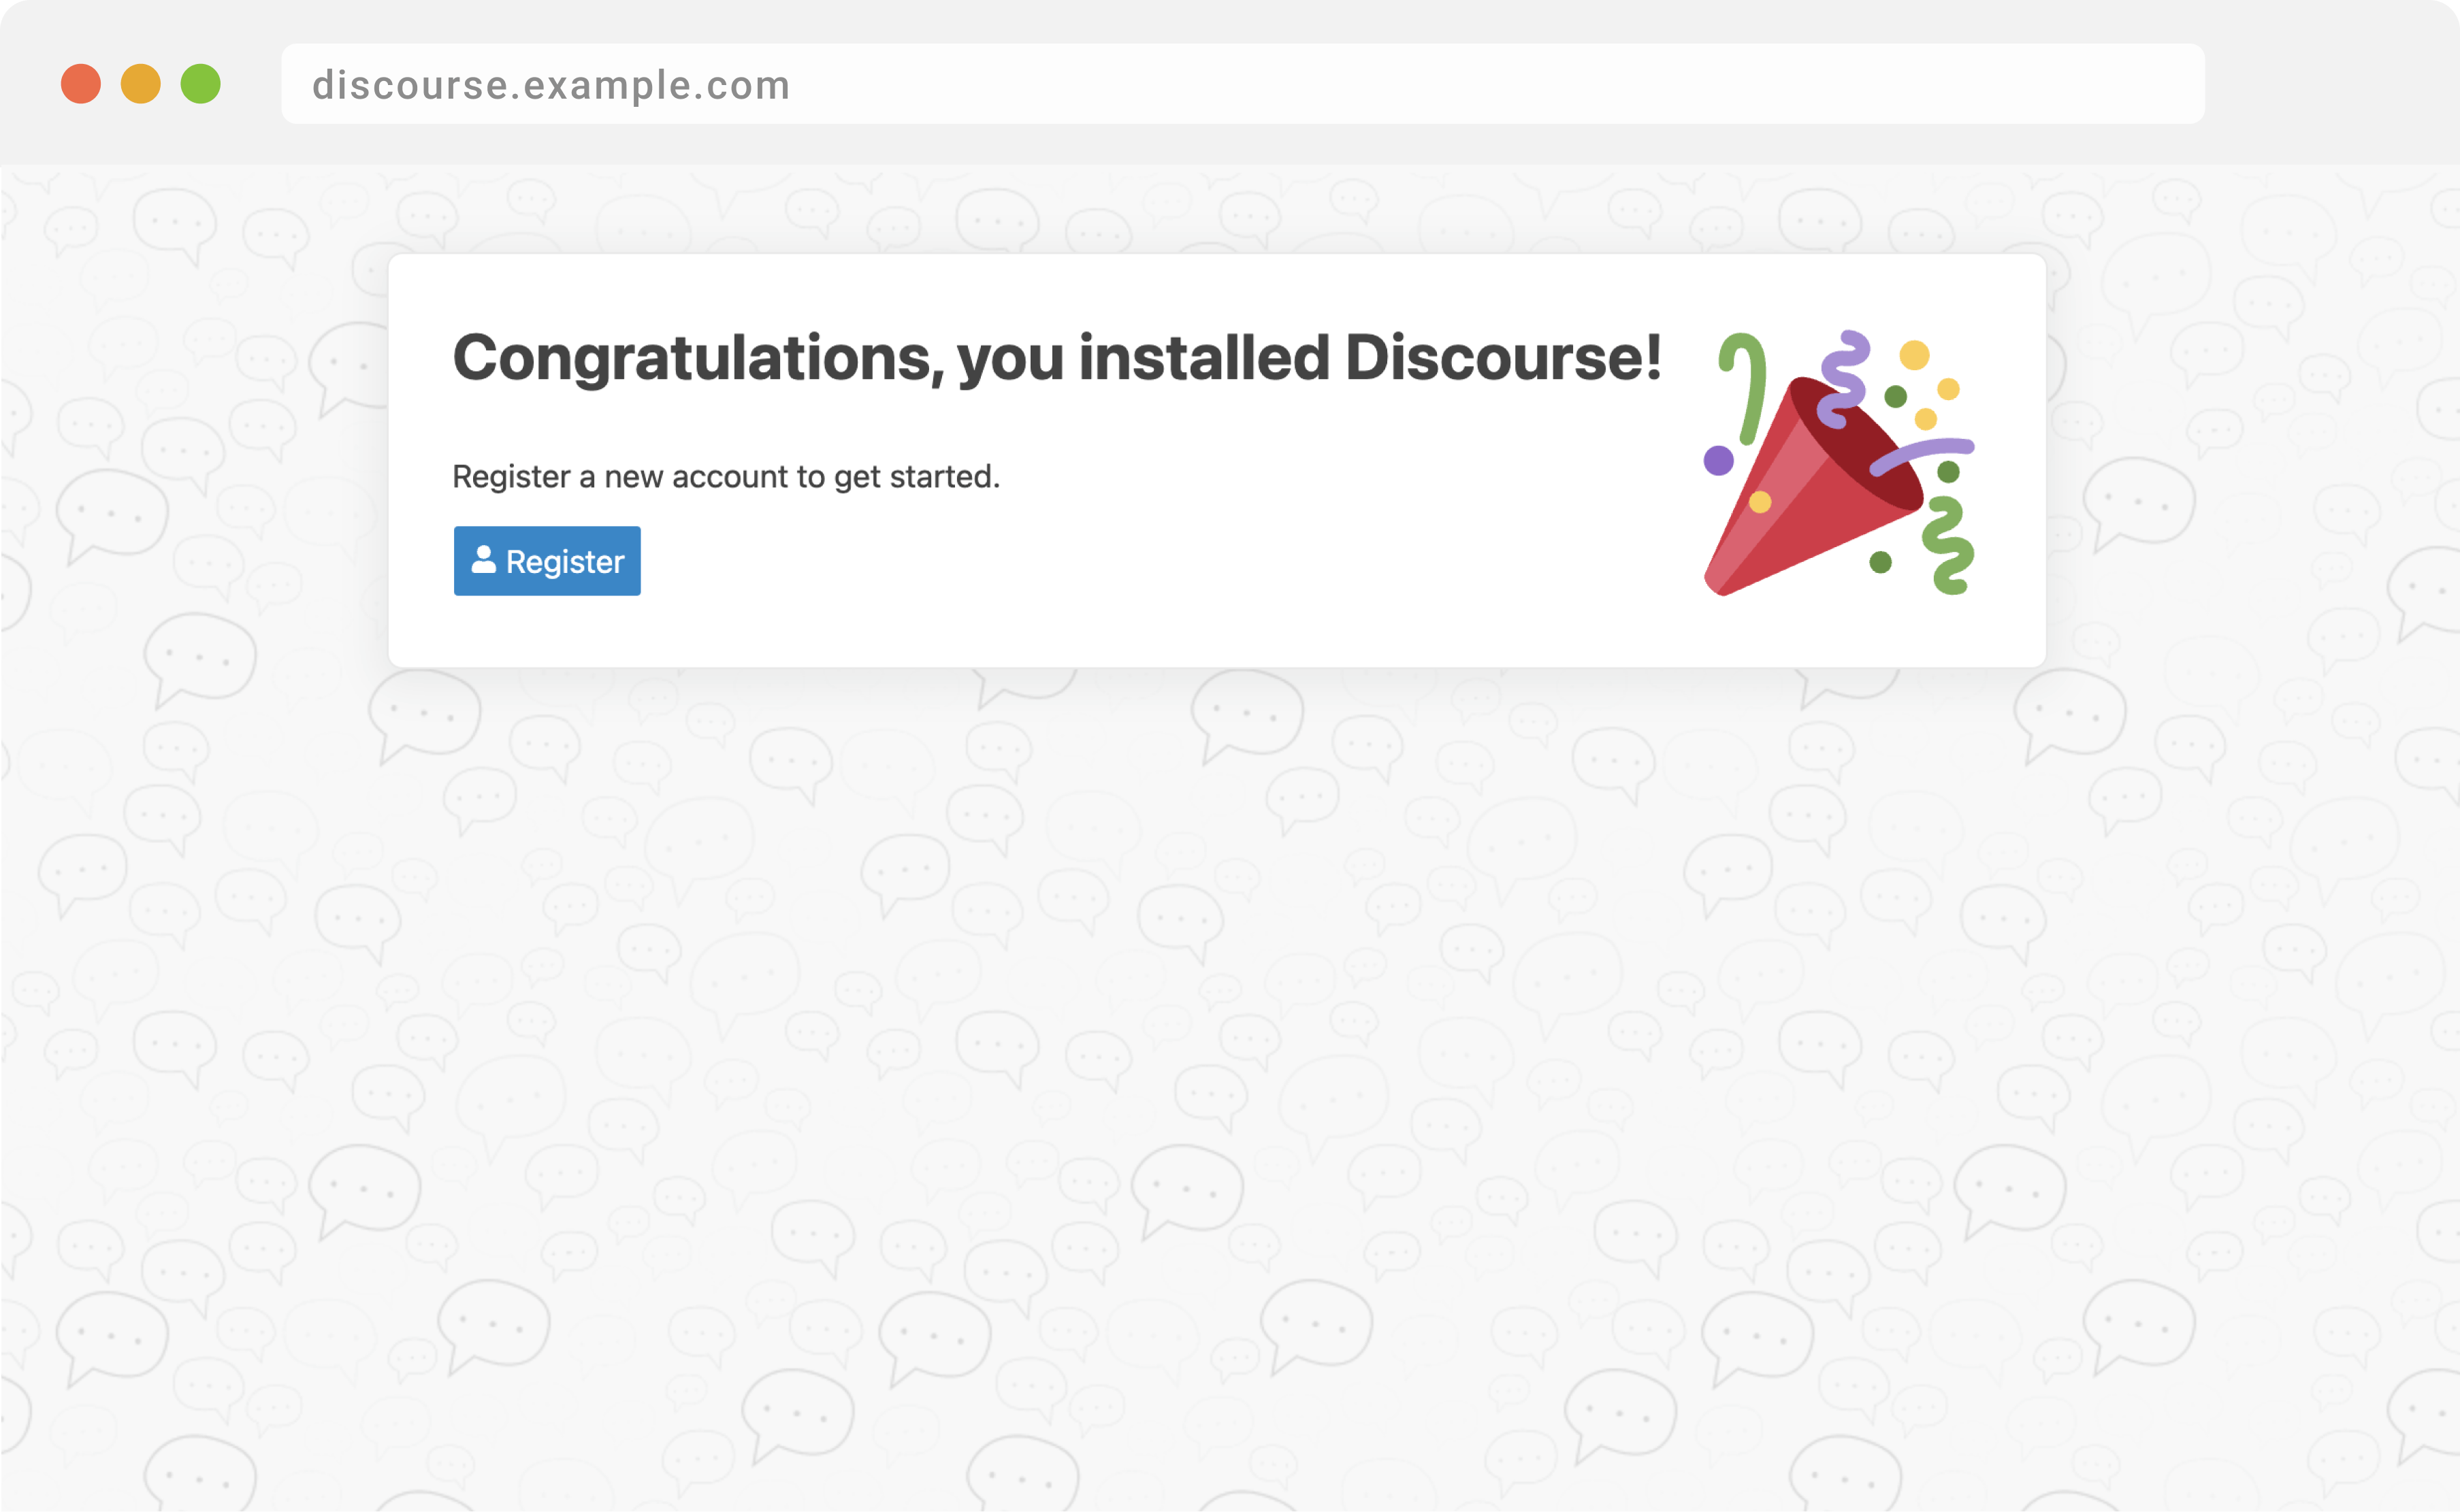Click the user silhouette icon inside Register
The image size is (2460, 1512).
click(x=483, y=559)
